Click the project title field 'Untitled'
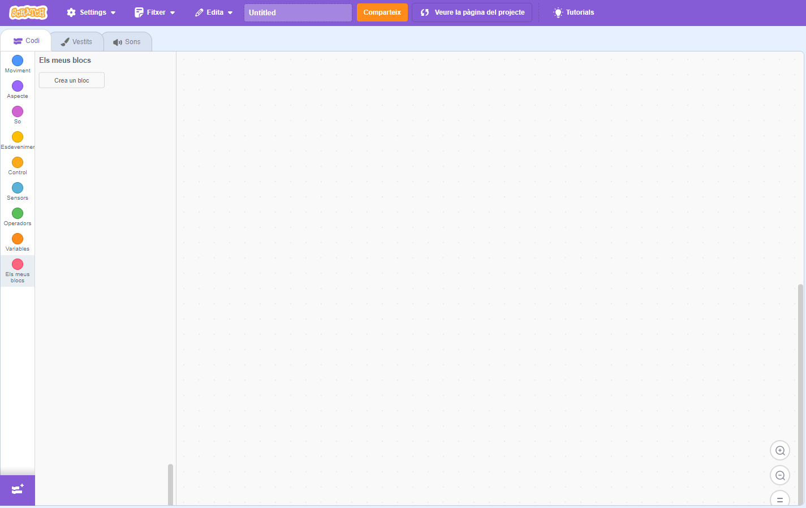Viewport: 806px width, 508px height. tap(298, 12)
